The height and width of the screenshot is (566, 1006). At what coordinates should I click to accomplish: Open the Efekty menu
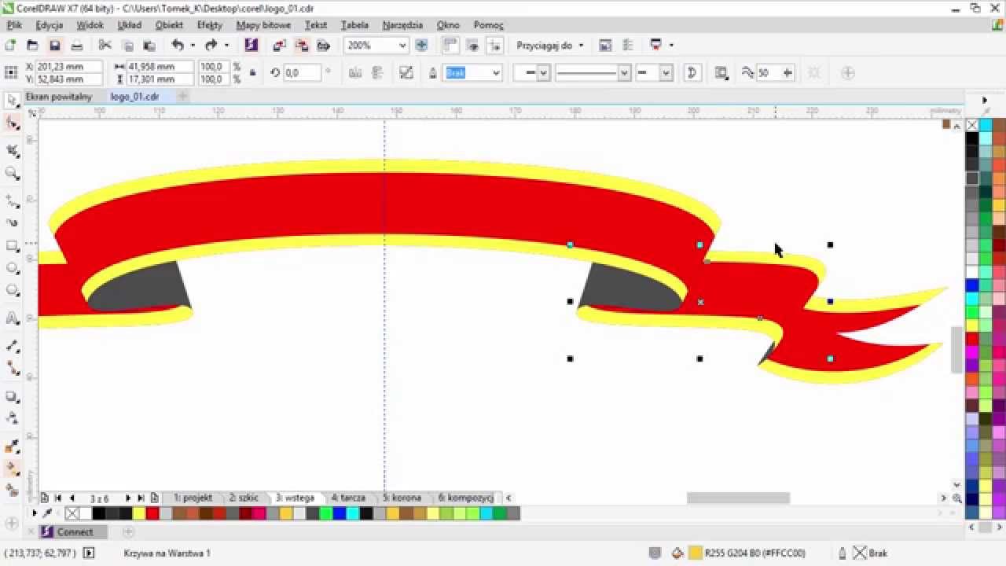coord(210,25)
